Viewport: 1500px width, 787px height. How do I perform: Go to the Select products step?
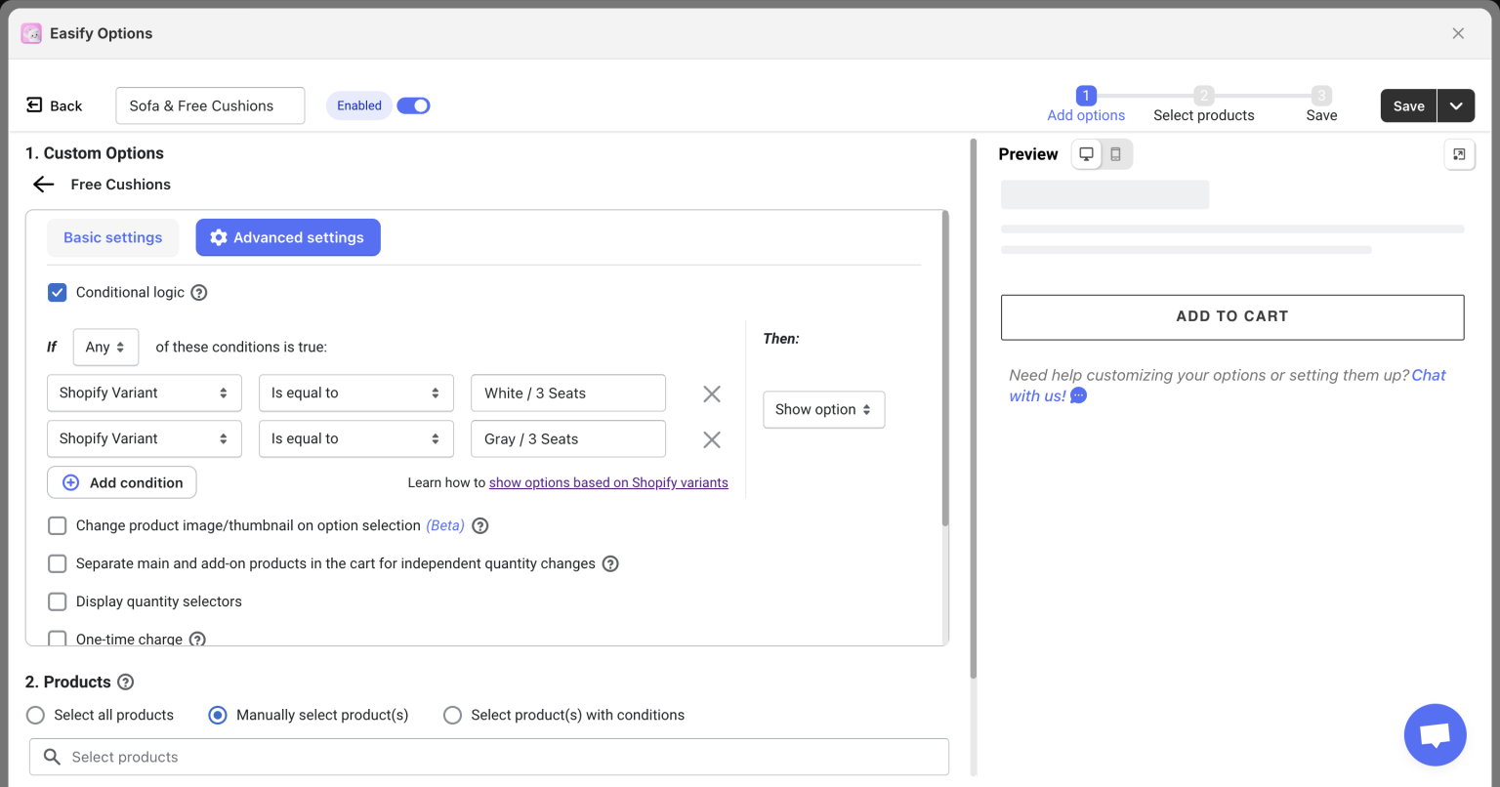1203,104
